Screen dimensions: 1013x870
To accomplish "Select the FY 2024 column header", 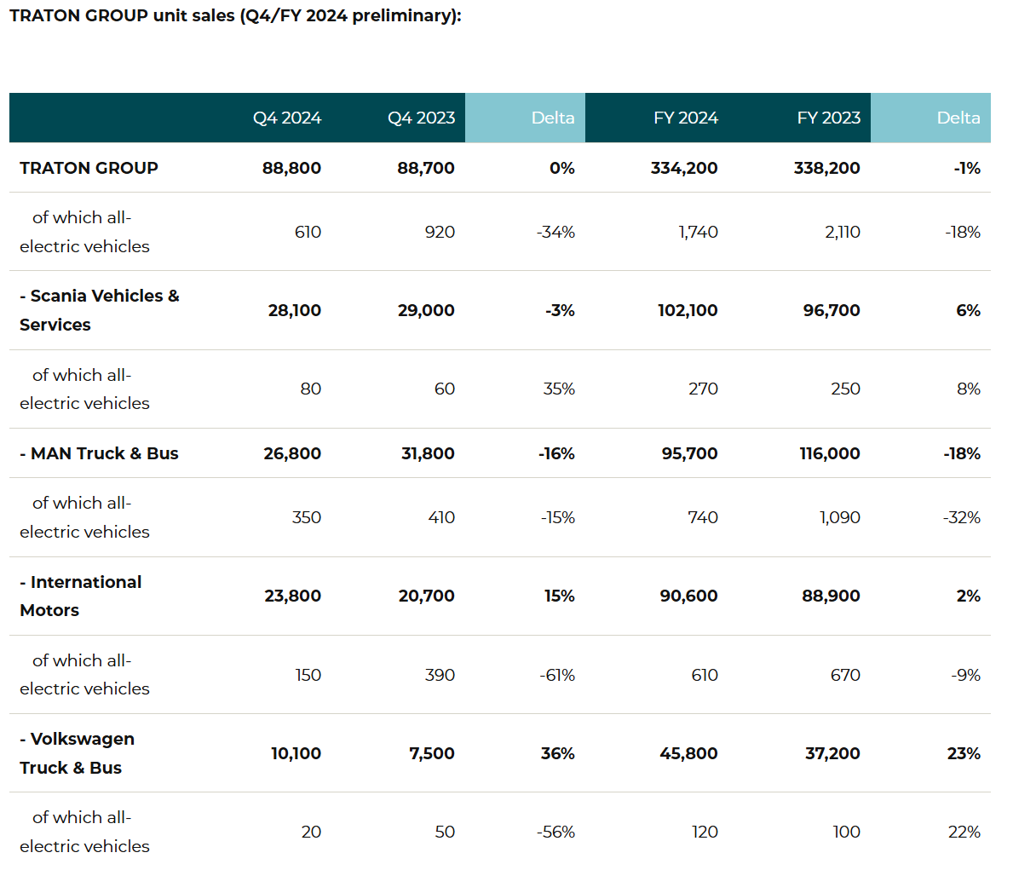I will (685, 118).
